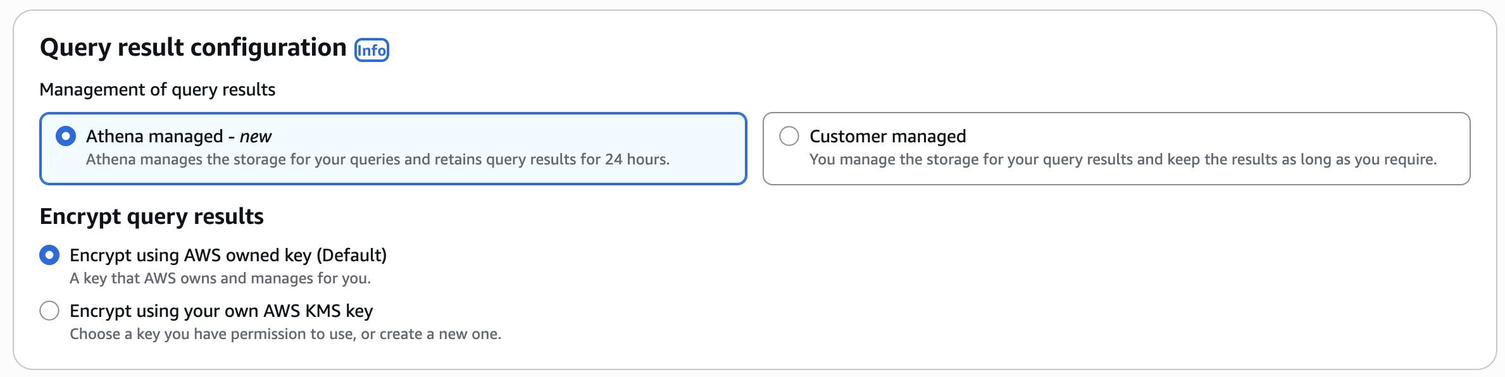Enable the own AWS KMS key radio

point(49,311)
